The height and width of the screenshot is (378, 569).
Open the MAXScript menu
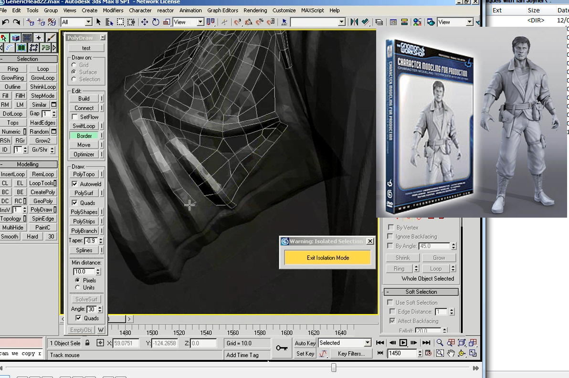313,10
